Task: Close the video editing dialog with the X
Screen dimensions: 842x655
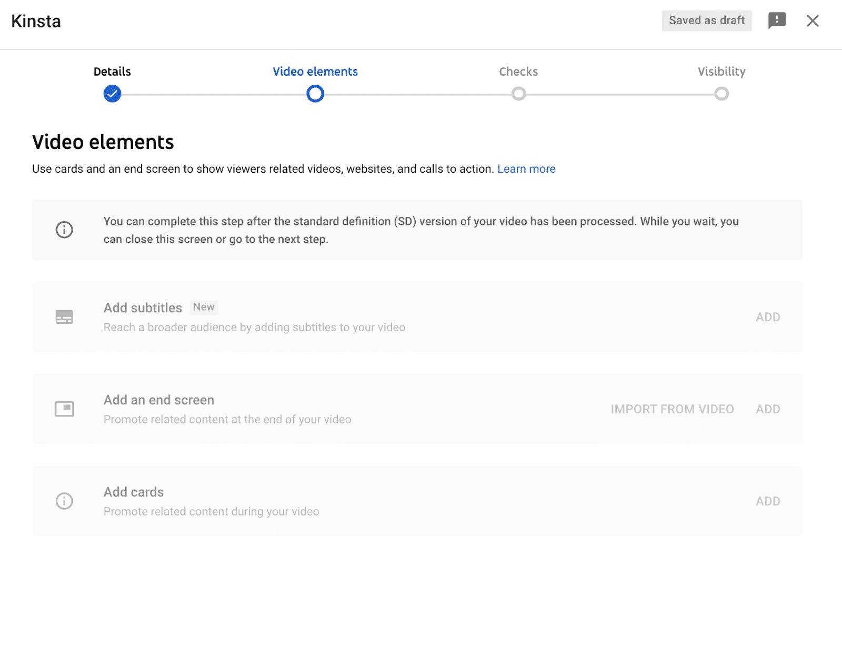Action: (x=813, y=21)
